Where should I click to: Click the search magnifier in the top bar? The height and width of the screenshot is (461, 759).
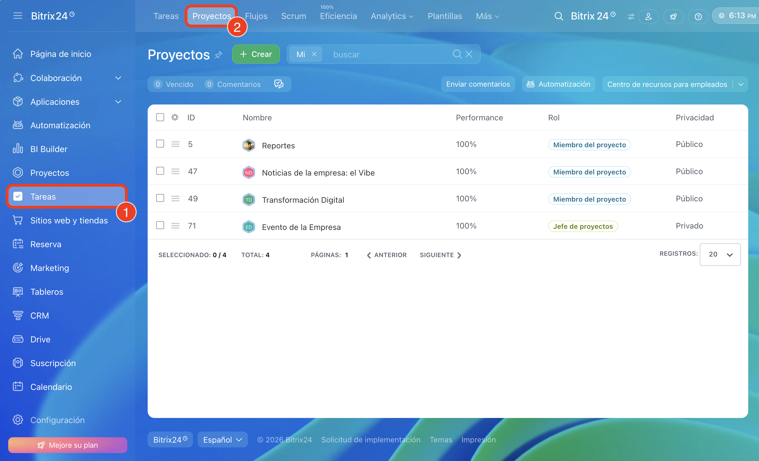(559, 16)
